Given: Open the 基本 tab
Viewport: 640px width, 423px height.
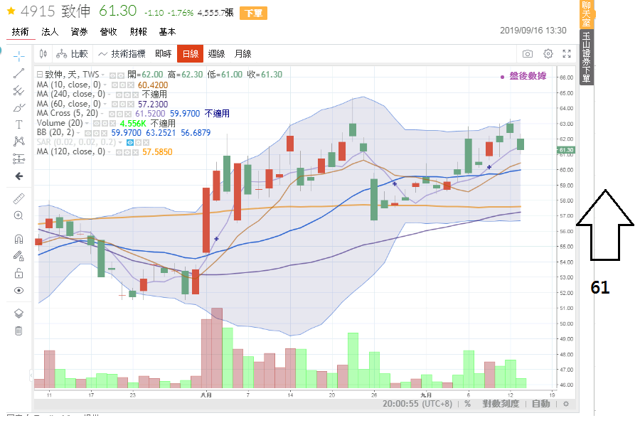Looking at the screenshot, I should [x=167, y=32].
